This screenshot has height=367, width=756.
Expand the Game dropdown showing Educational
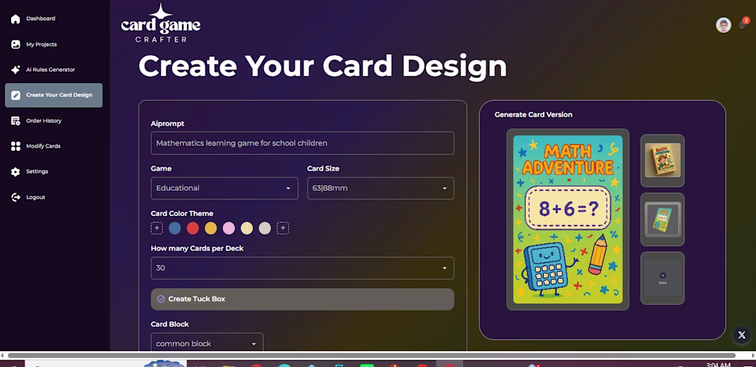click(x=224, y=188)
